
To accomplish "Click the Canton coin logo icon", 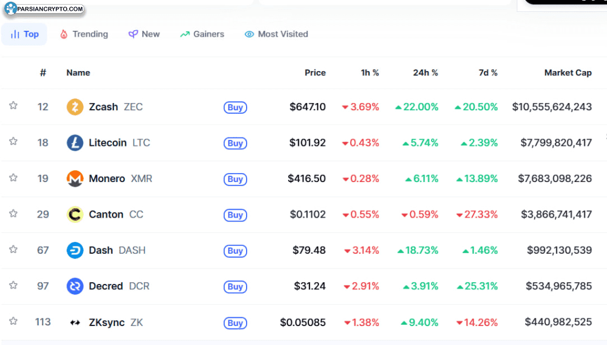I will [75, 215].
